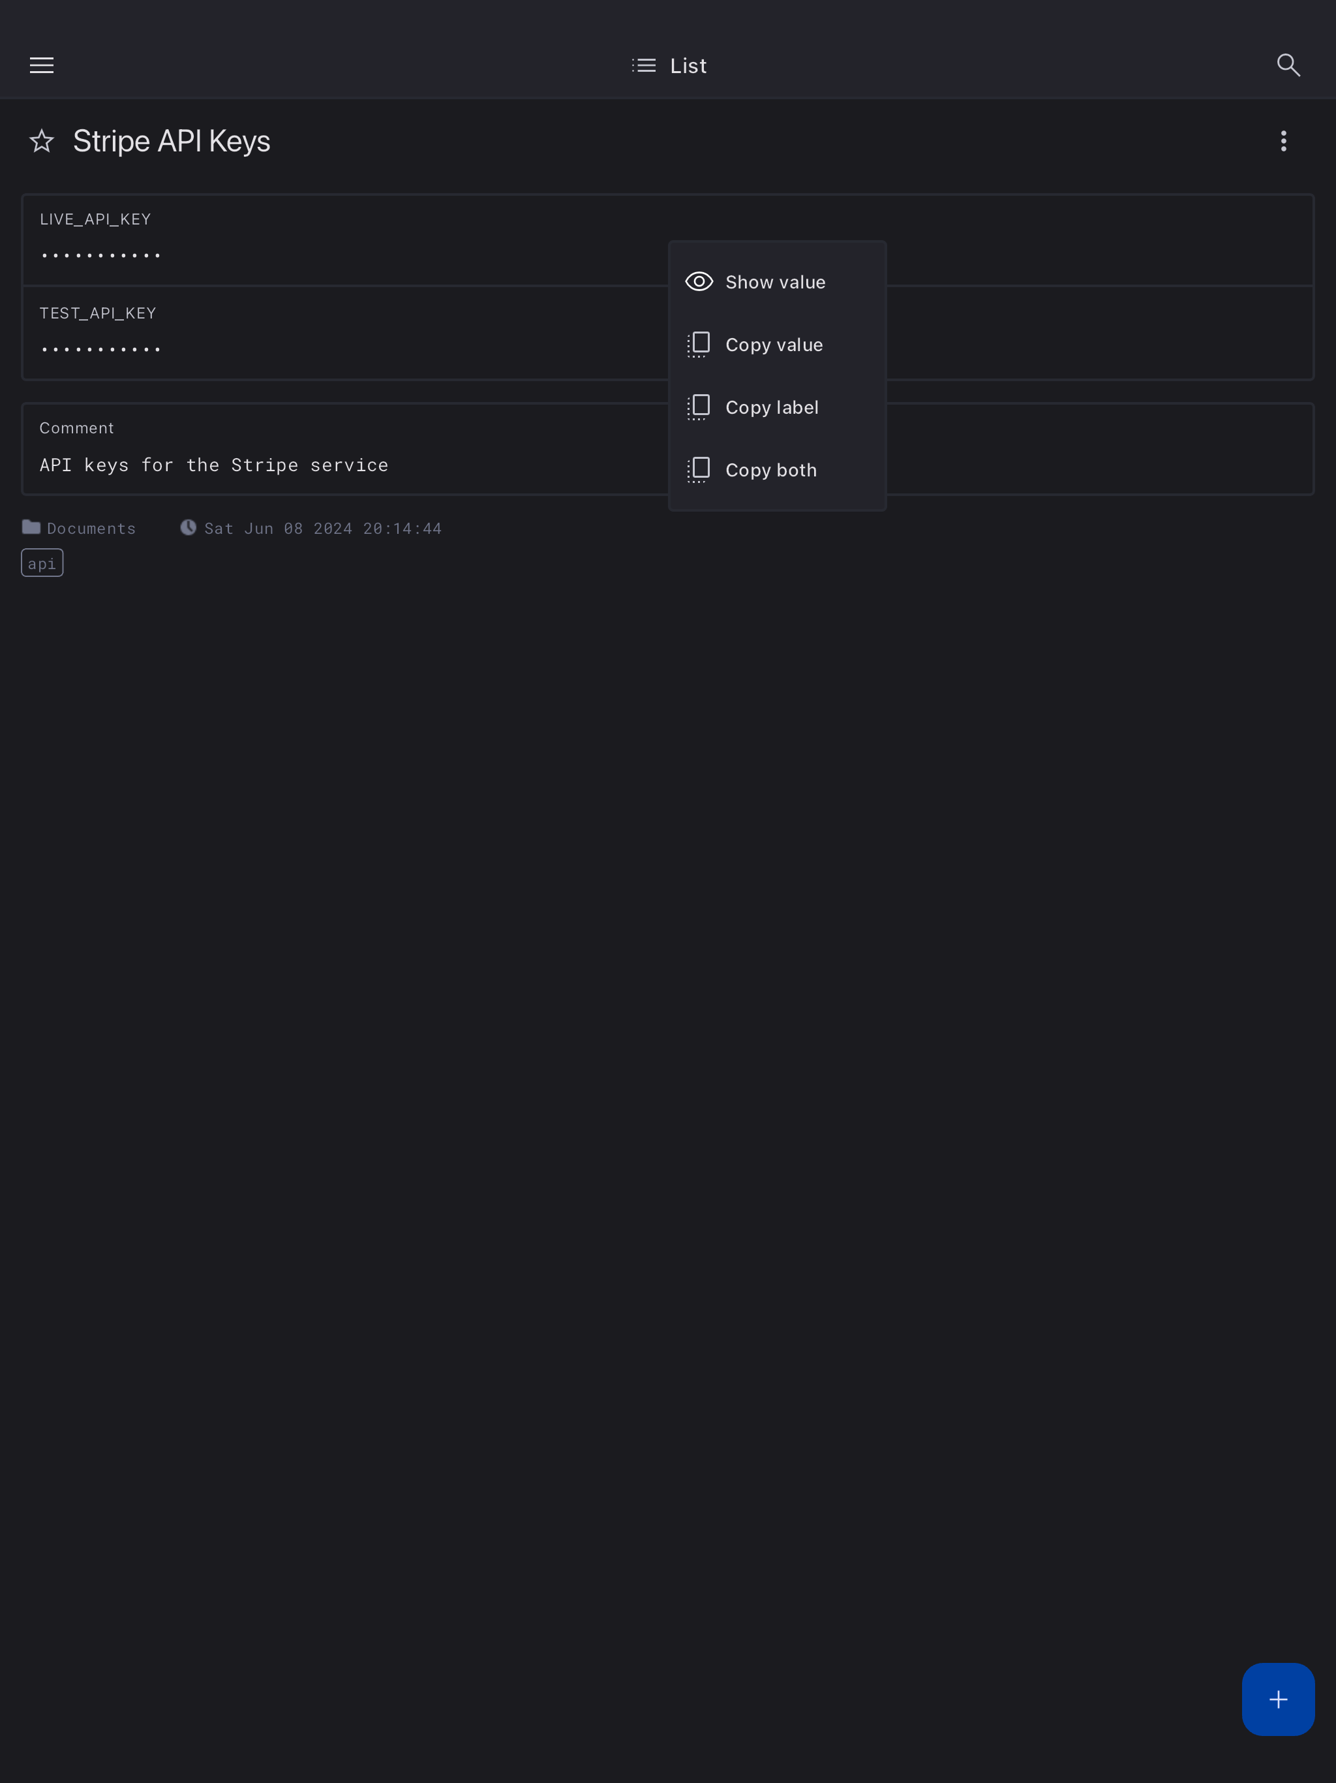Click the TEST_API_KEY masked value field

102,350
